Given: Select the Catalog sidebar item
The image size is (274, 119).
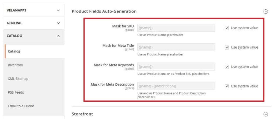Looking at the screenshot, I should point(14,51).
